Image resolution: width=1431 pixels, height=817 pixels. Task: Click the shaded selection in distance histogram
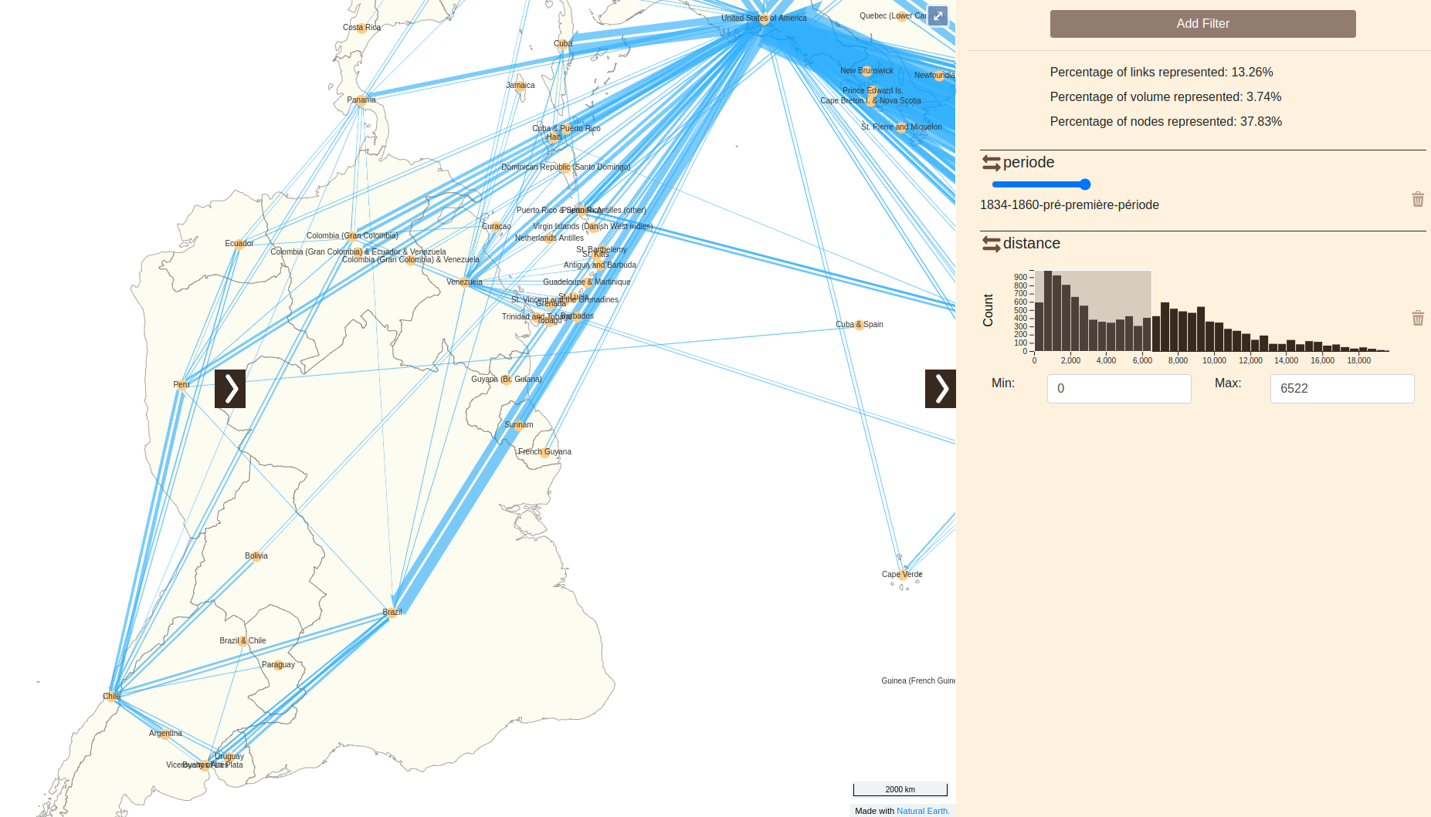click(x=1093, y=311)
